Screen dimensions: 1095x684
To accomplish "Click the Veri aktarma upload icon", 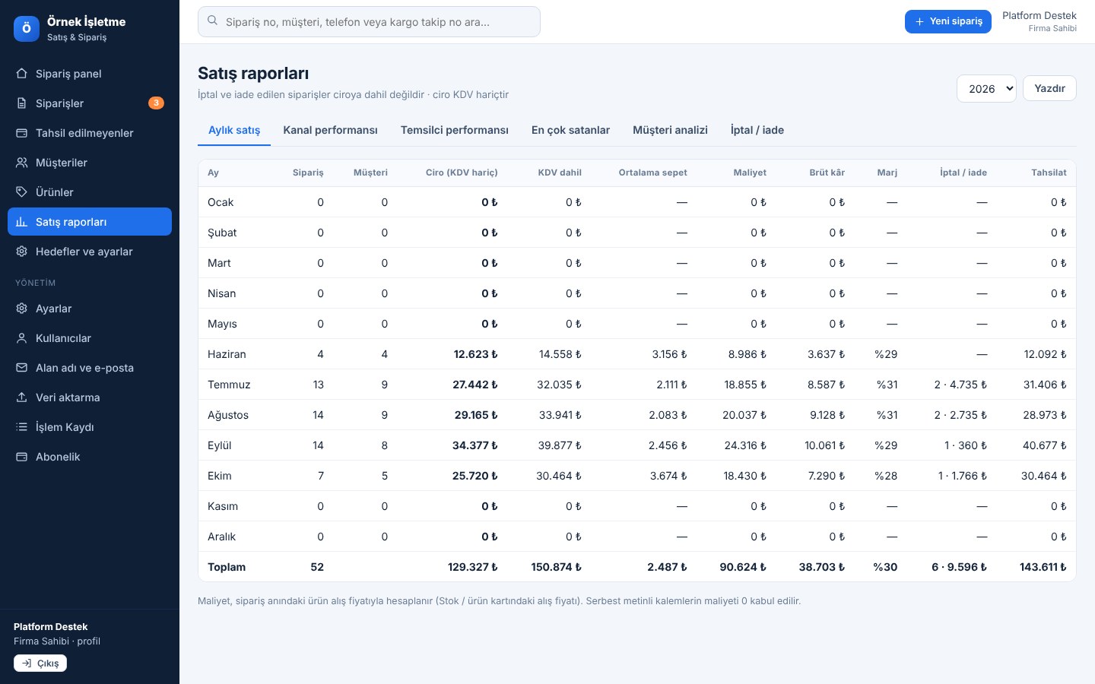I will (x=21, y=397).
